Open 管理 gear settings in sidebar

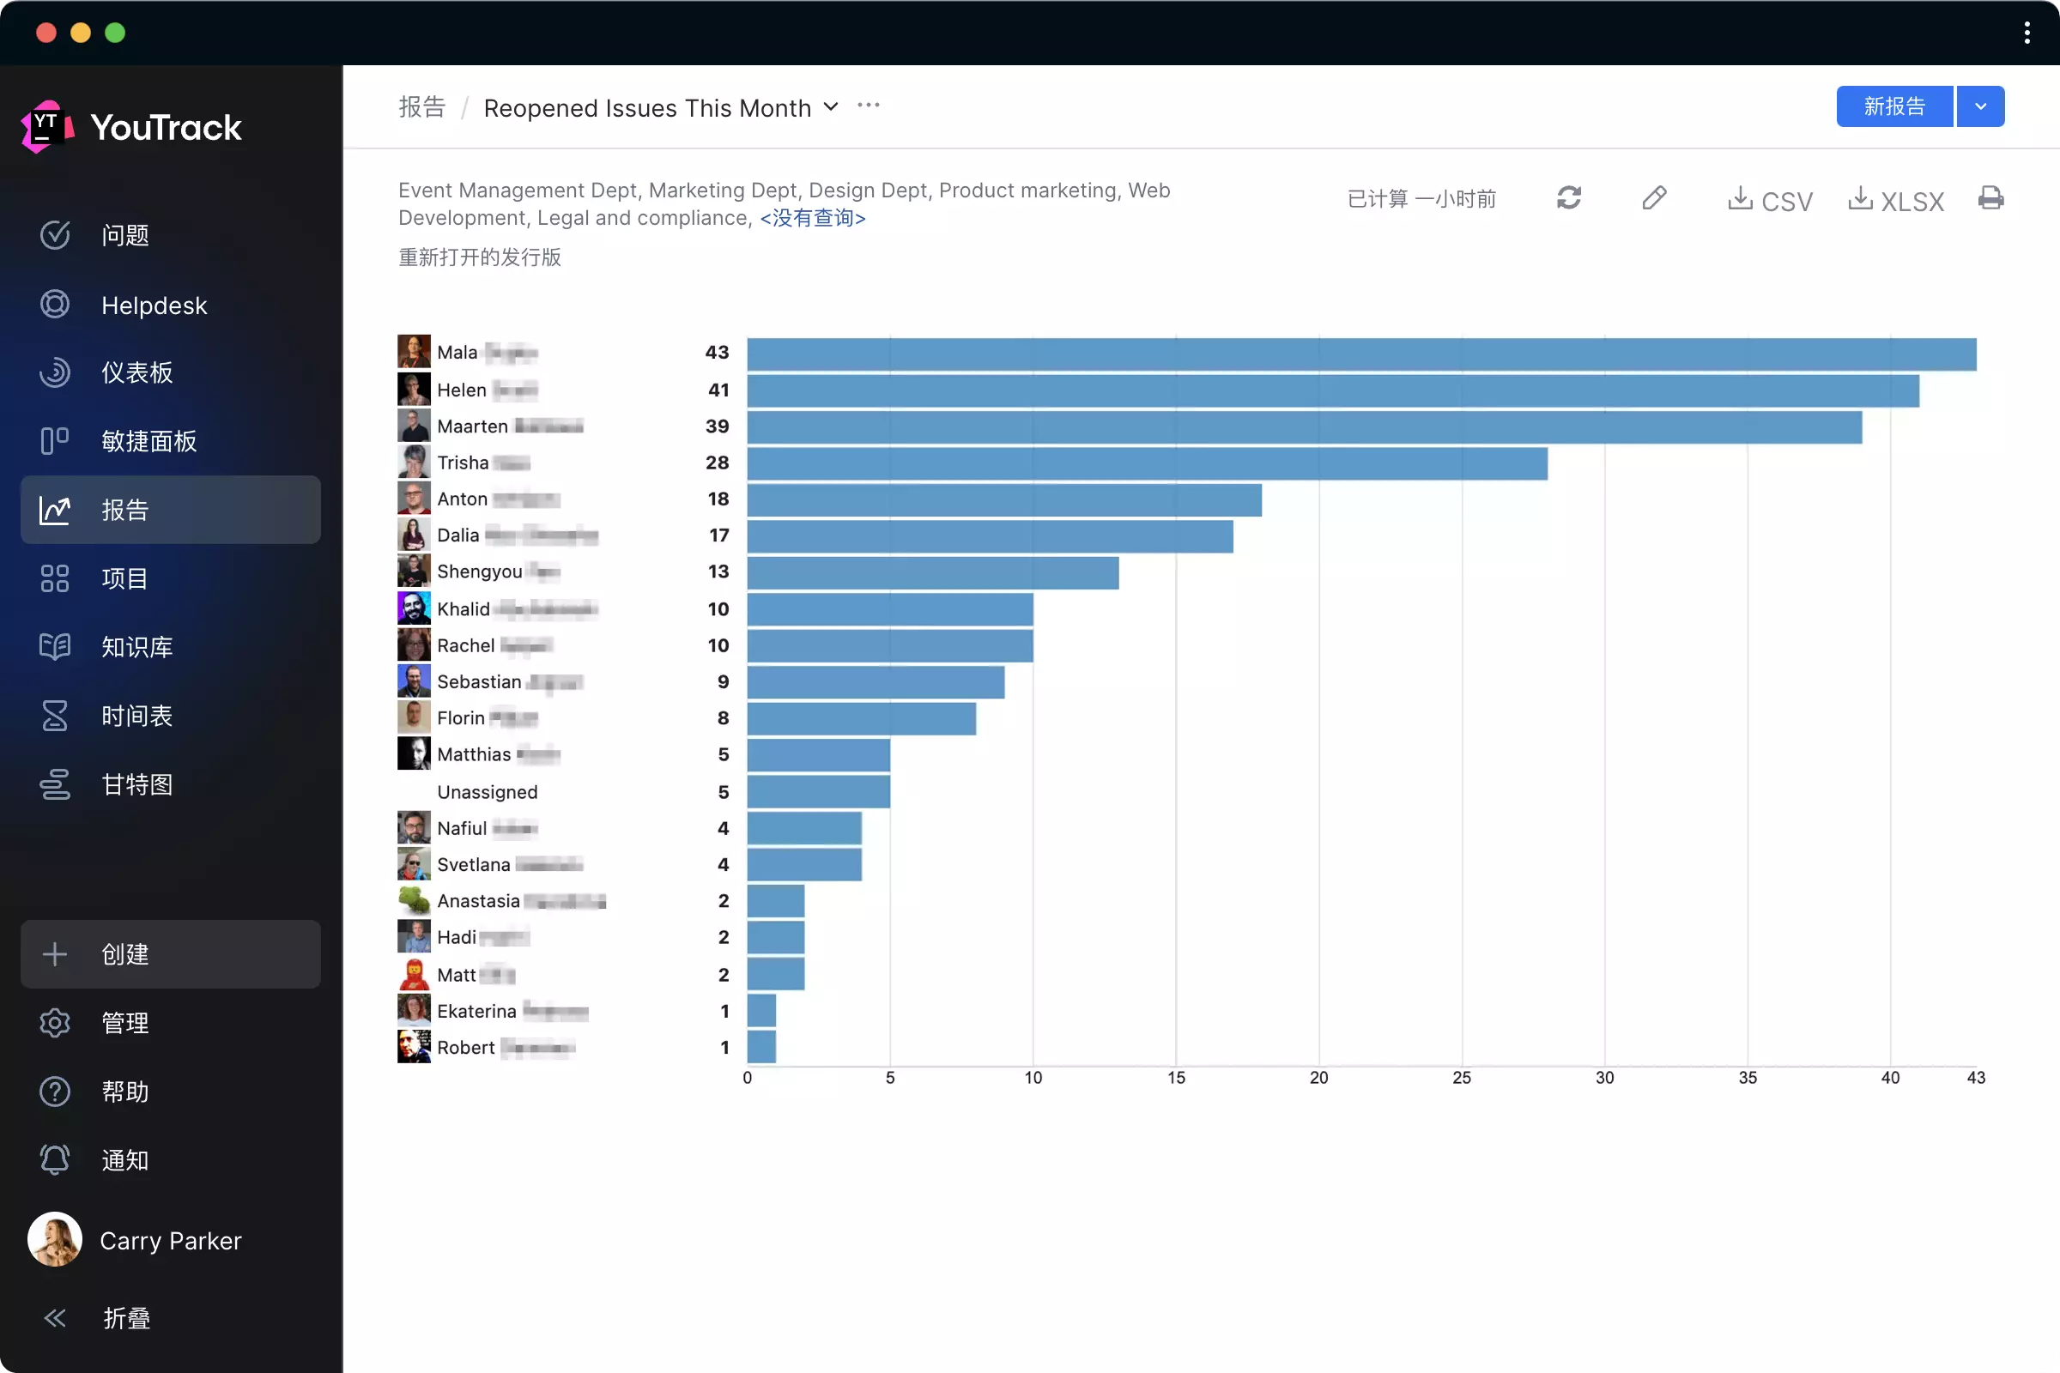(x=55, y=1022)
